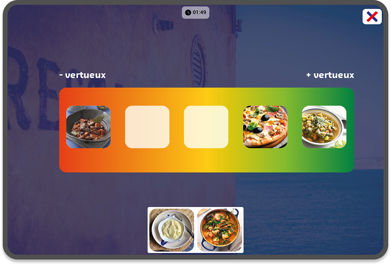The height and width of the screenshot is (265, 391).
Task: Click the clock icon in the timer
Action: (x=188, y=12)
